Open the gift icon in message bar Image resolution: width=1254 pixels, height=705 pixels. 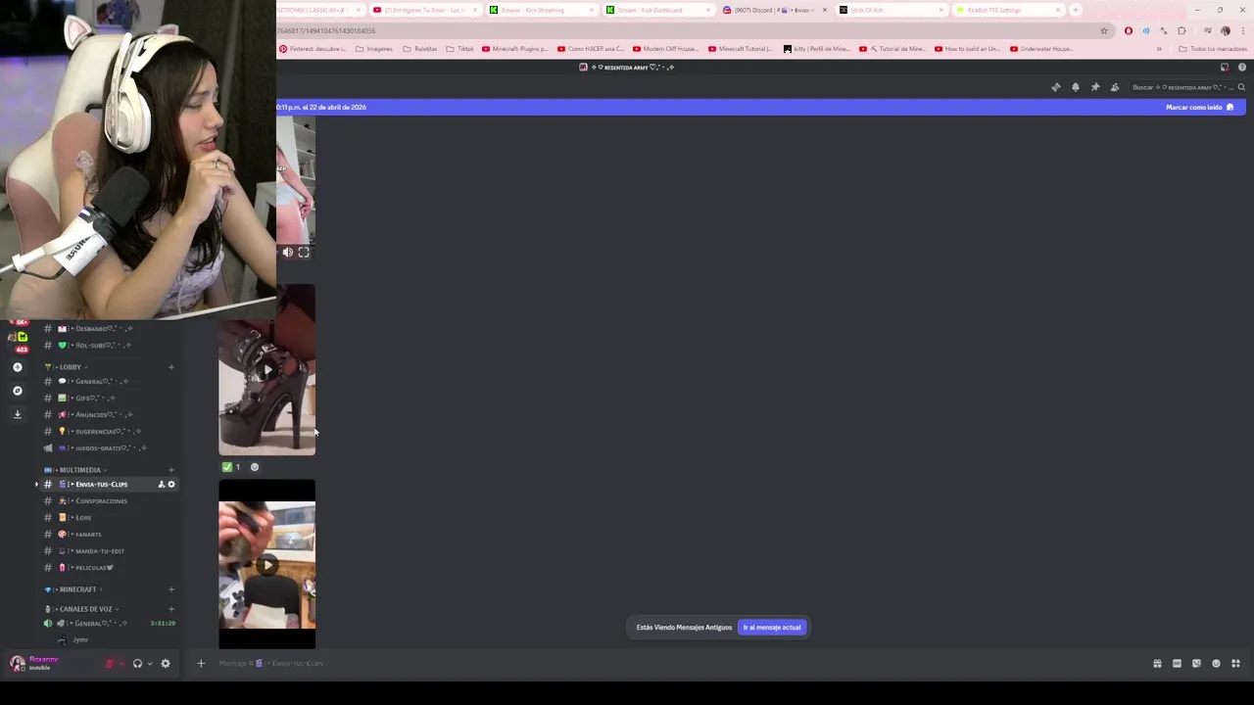coord(1157,663)
